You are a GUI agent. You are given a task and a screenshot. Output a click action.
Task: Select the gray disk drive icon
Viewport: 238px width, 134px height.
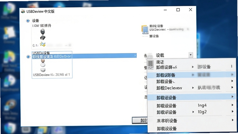click(x=43, y=70)
